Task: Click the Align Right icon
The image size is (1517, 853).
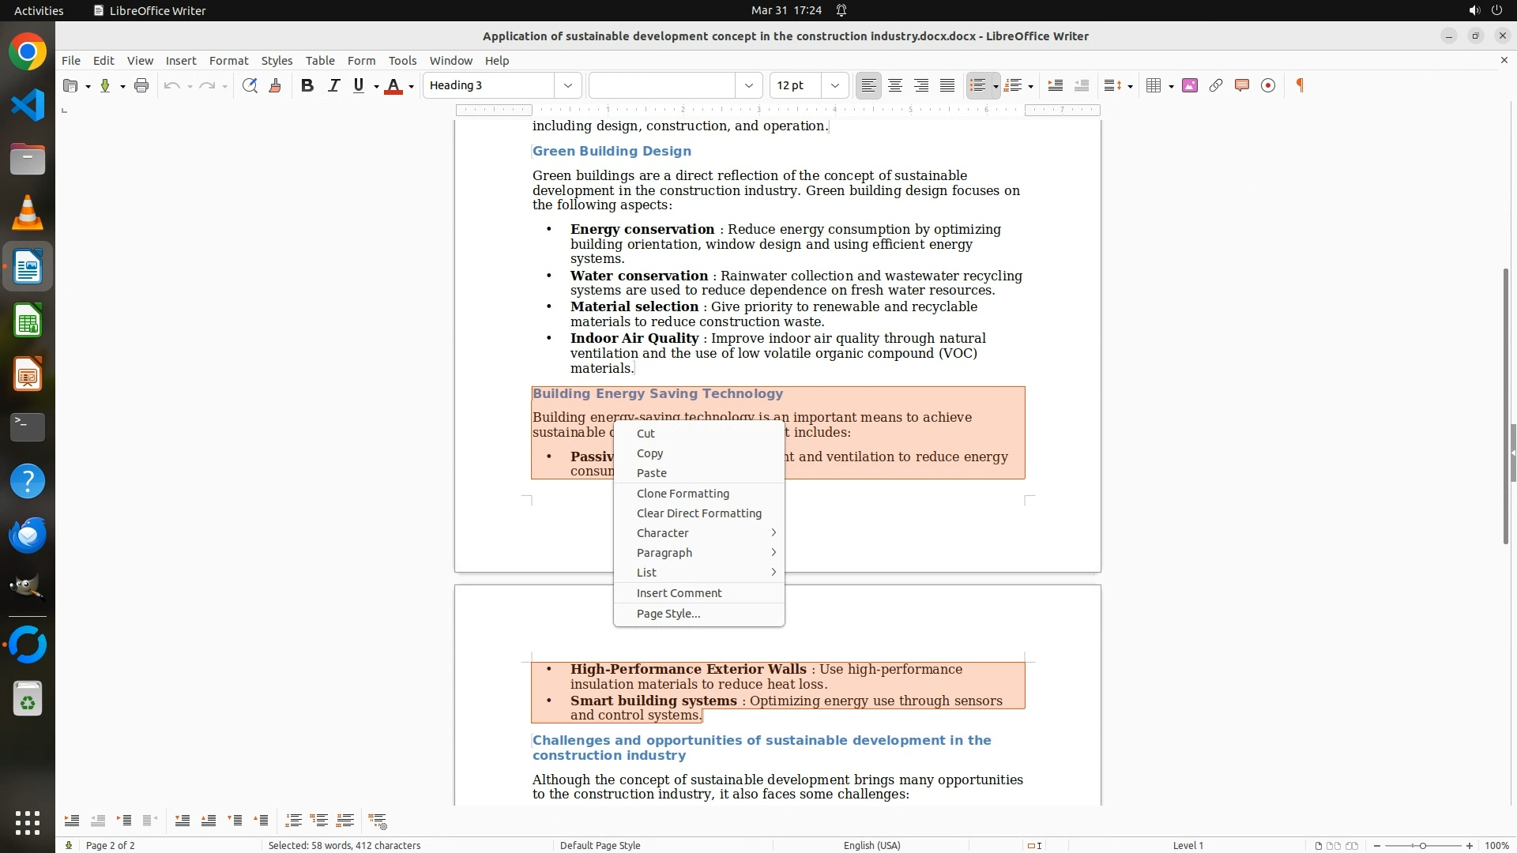Action: tap(920, 85)
